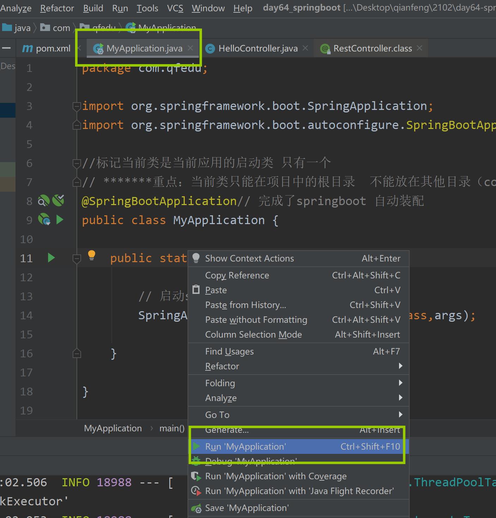Open the Window menu
The width and height of the screenshot is (496, 518).
point(208,8)
